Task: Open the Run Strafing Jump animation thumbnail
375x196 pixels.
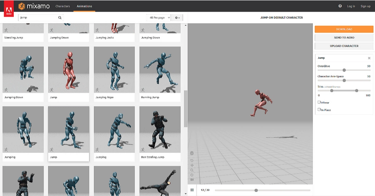Action: pos(160,129)
